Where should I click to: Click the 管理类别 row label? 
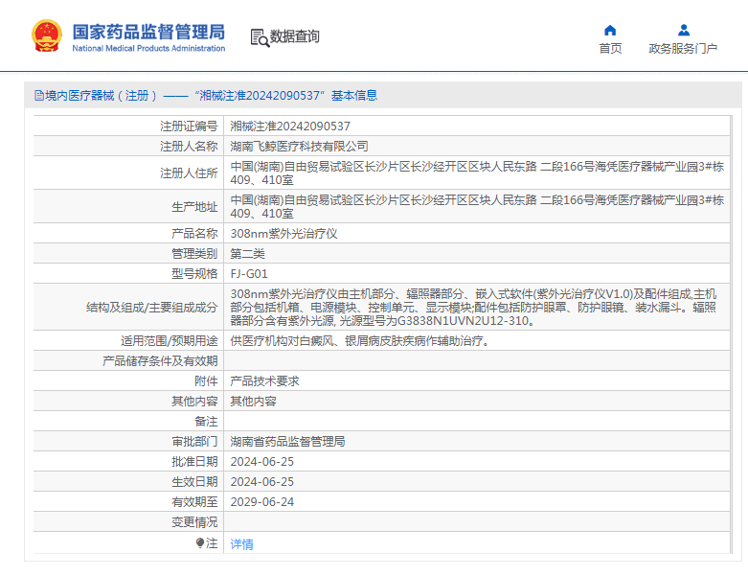(x=194, y=253)
